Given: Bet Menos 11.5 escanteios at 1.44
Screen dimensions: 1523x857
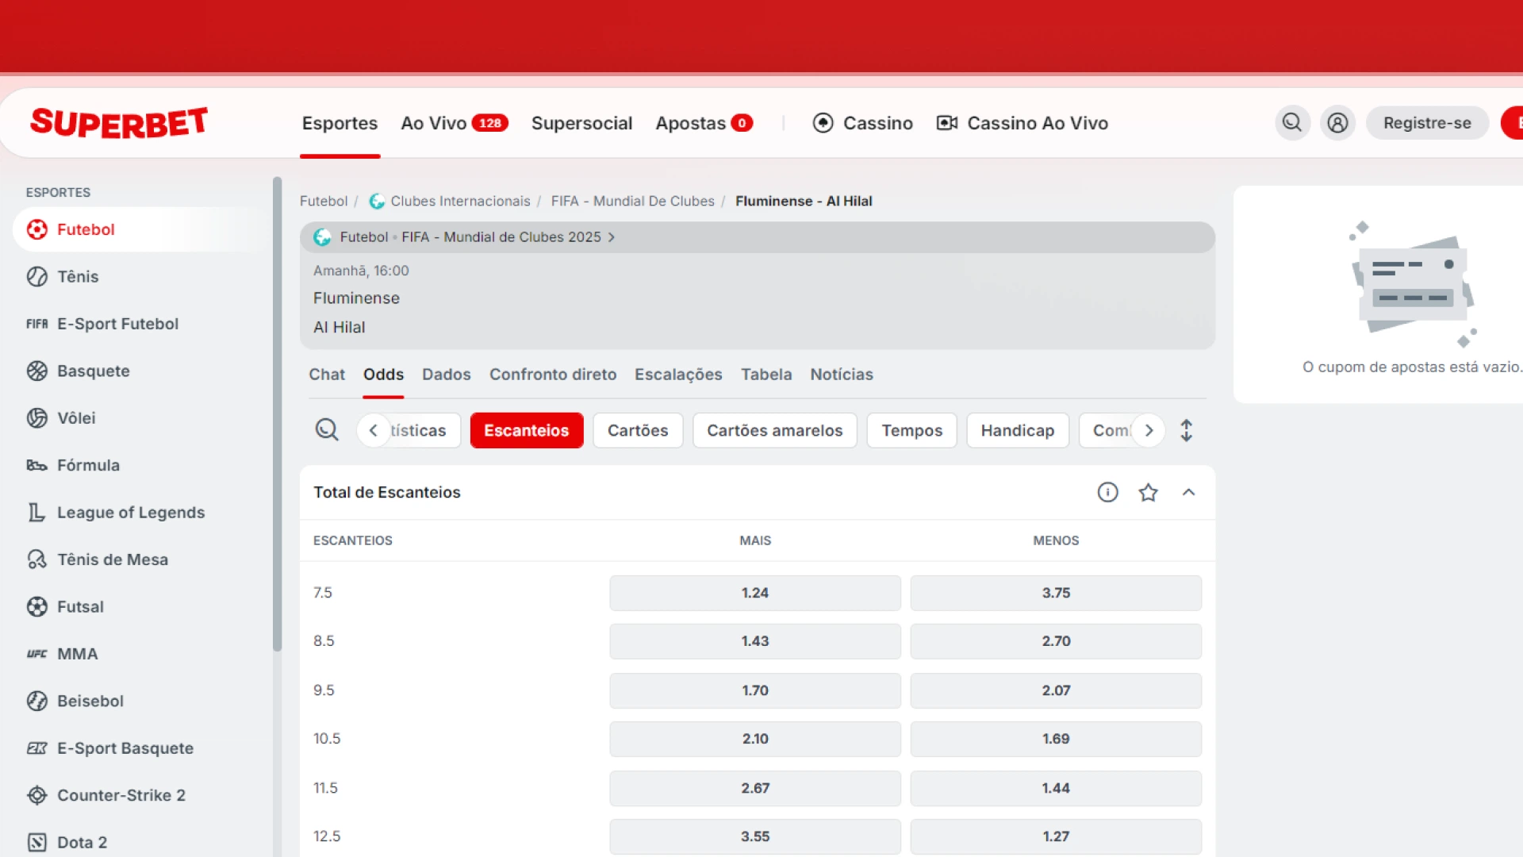Looking at the screenshot, I should 1056,788.
